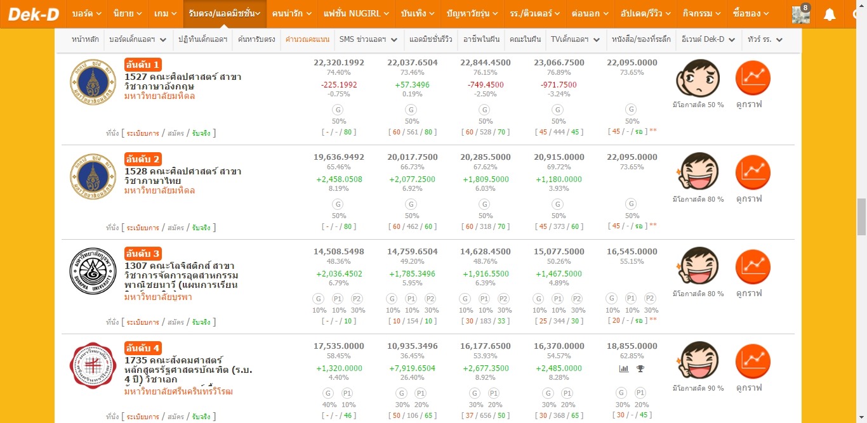Image resolution: width=867 pixels, height=423 pixels.
Task: Select คำนวณคะแนน submenu tab
Action: (x=307, y=39)
